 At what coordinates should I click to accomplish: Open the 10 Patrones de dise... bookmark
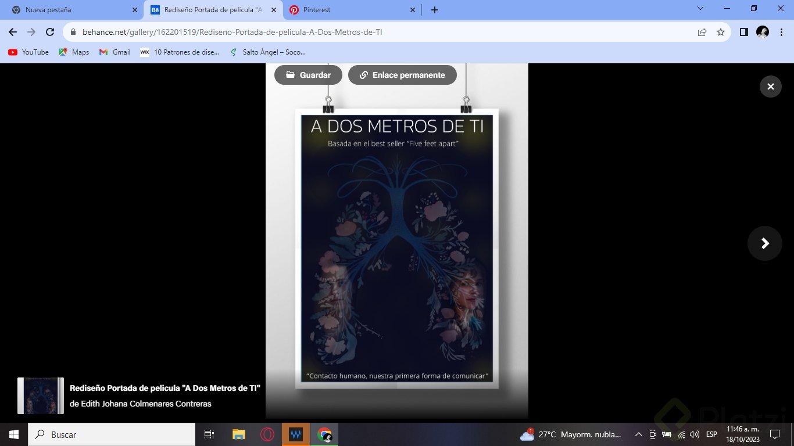coord(180,52)
